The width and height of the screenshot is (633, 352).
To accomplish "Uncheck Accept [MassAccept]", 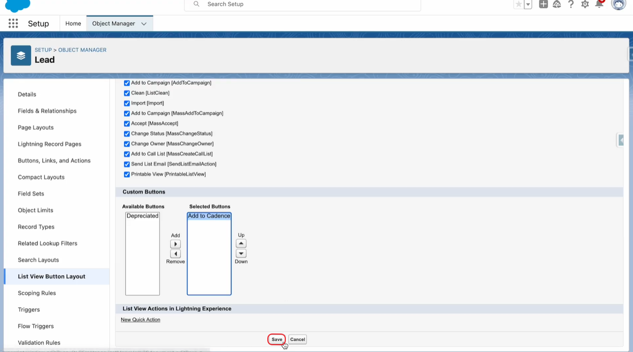I will [x=127, y=124].
